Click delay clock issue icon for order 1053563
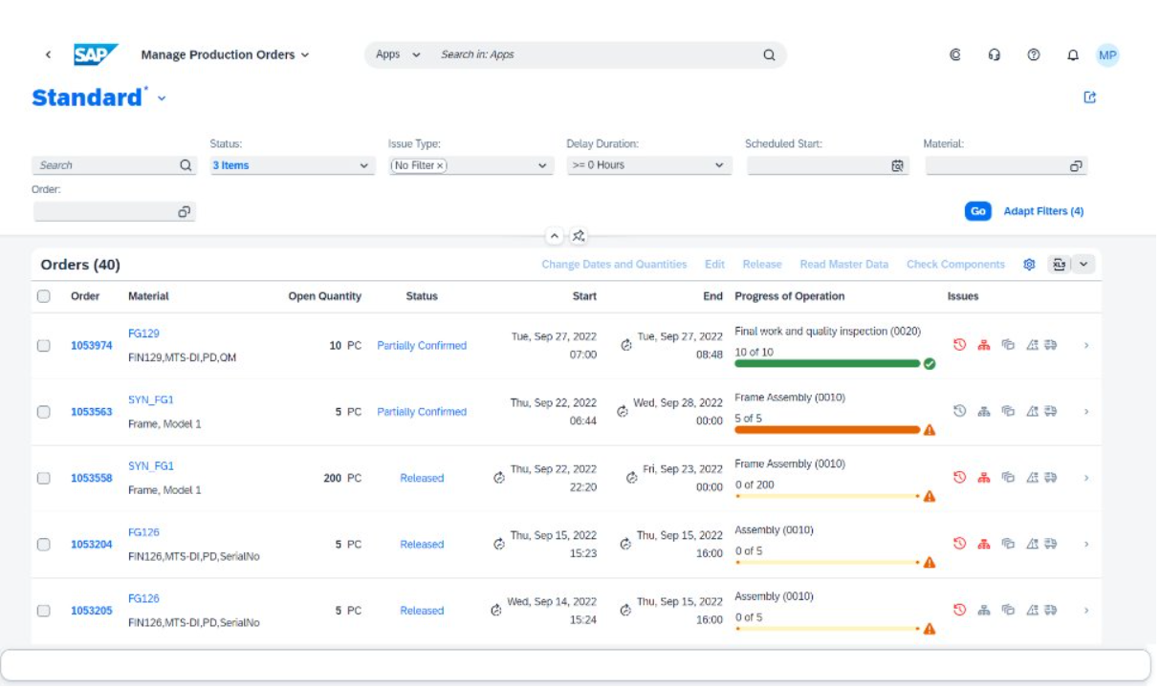 pyautogui.click(x=960, y=411)
